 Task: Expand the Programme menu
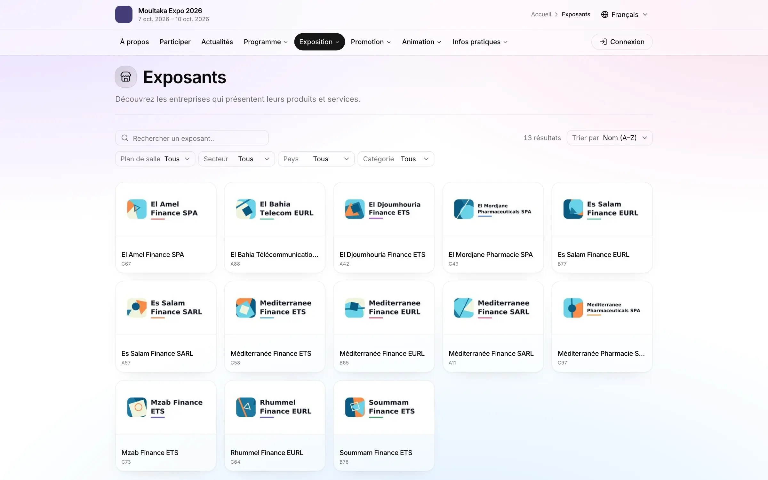(266, 42)
